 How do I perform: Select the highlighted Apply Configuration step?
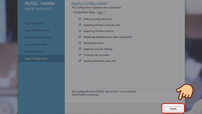(36, 59)
